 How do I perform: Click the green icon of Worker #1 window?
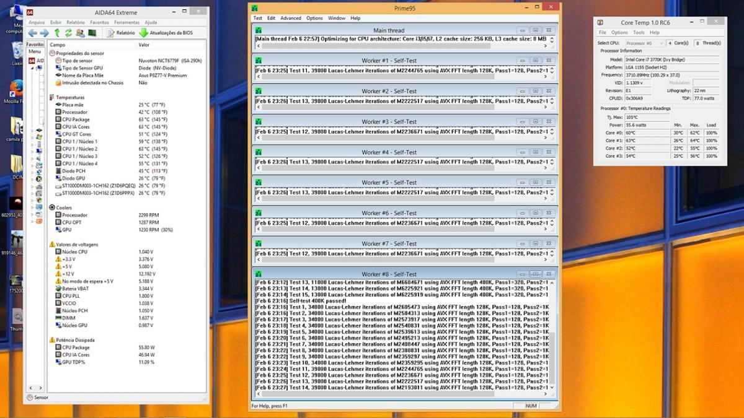258,61
